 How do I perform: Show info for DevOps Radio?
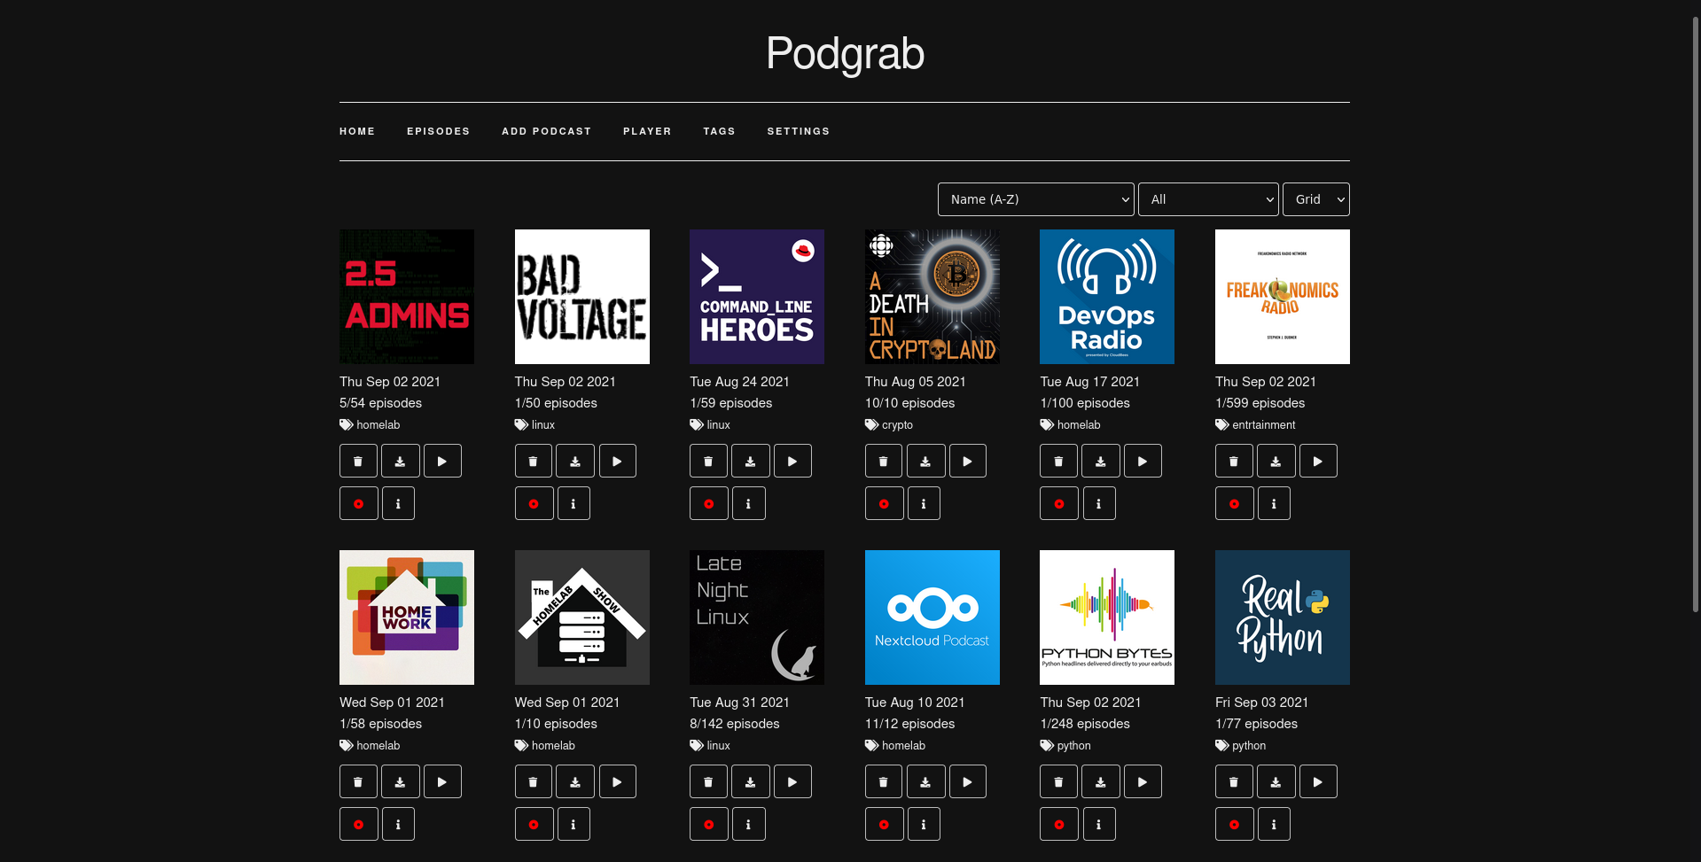click(x=1099, y=503)
